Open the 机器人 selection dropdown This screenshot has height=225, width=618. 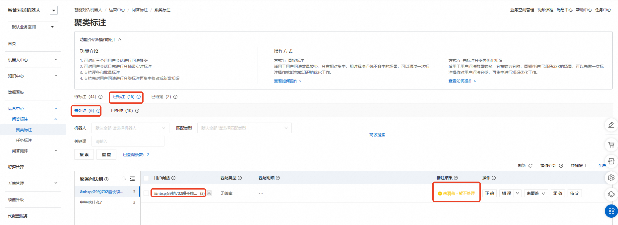click(130, 128)
